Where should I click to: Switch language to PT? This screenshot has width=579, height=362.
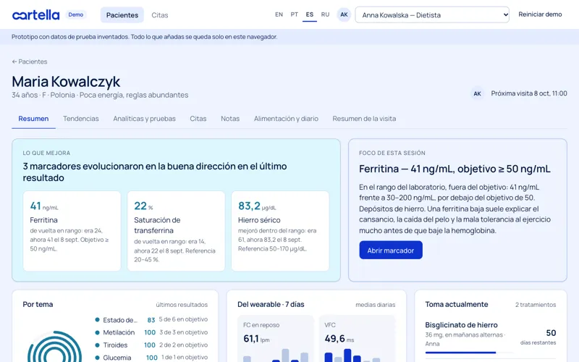click(x=295, y=14)
